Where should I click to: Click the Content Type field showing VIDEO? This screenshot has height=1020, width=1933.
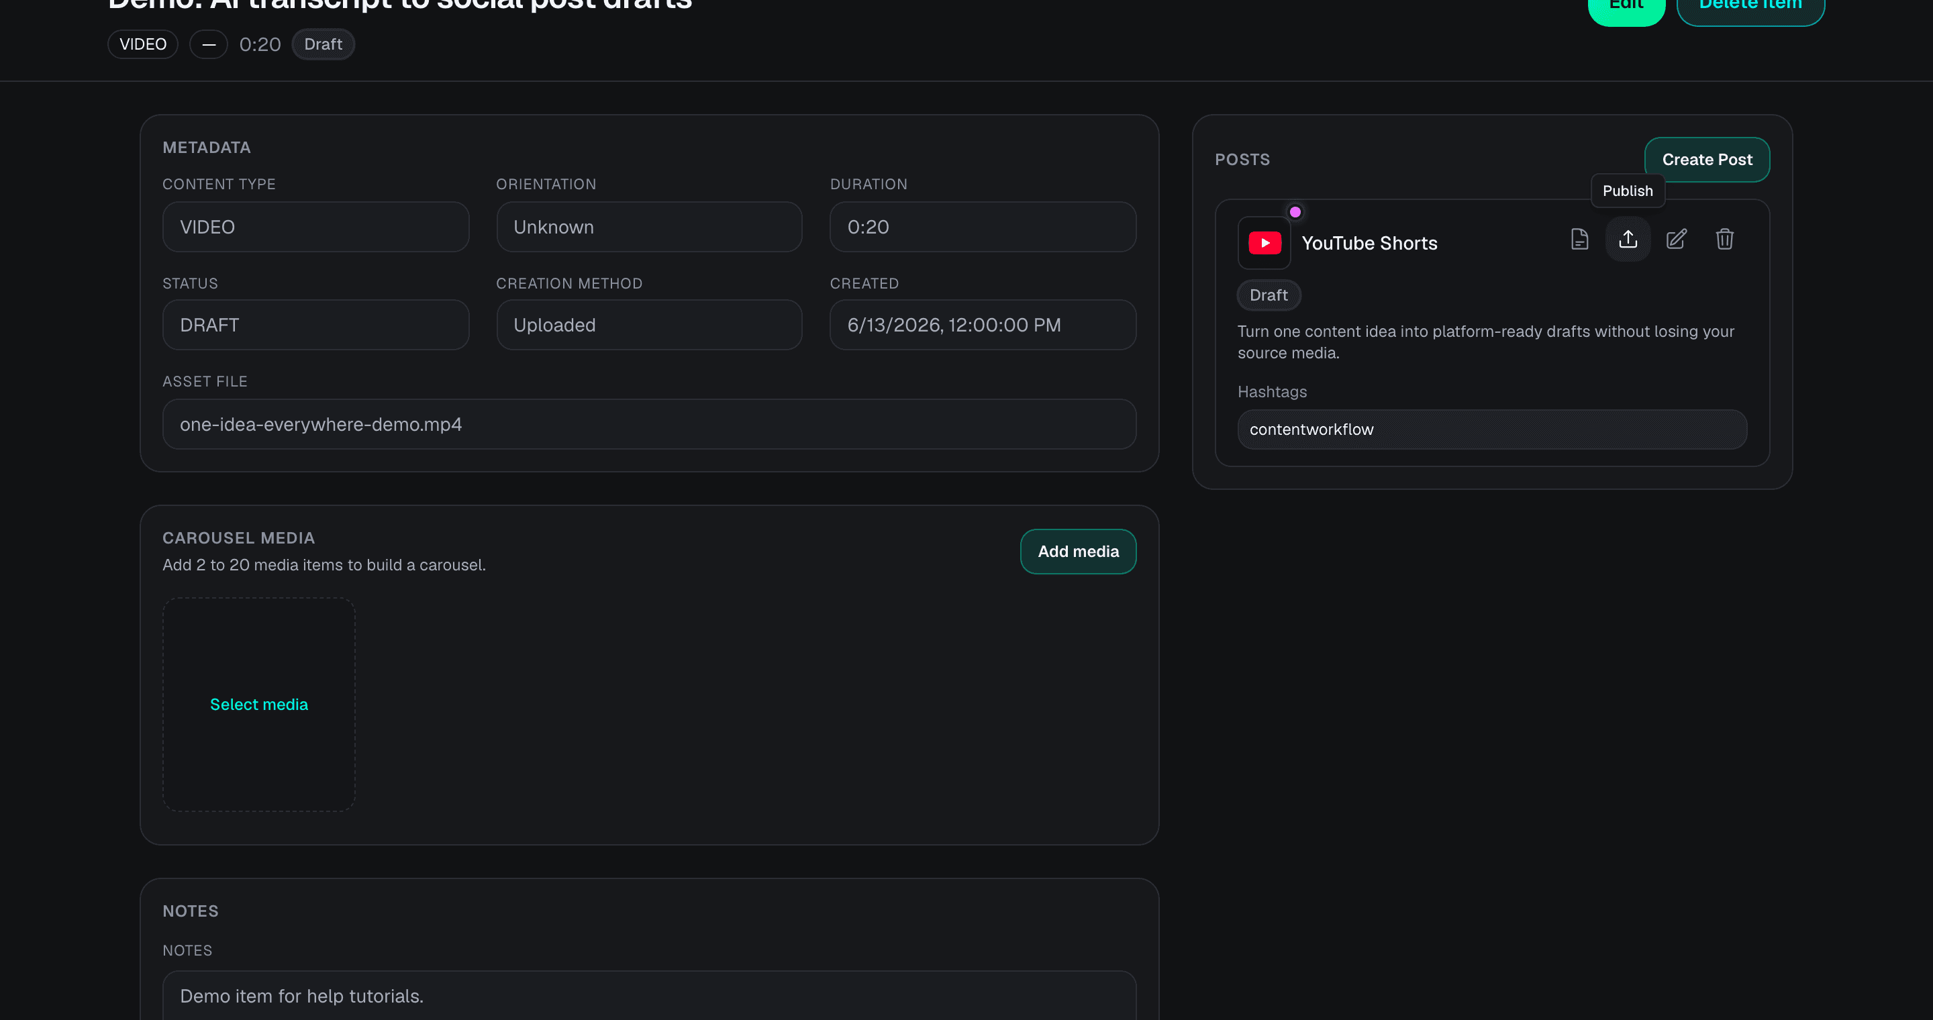316,227
